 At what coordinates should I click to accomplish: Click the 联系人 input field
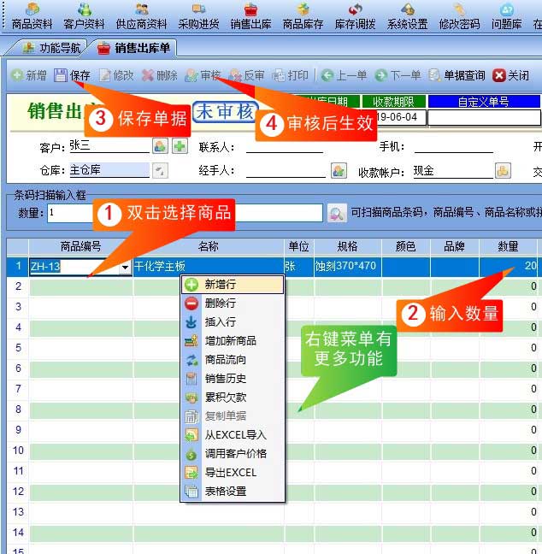(x=285, y=146)
